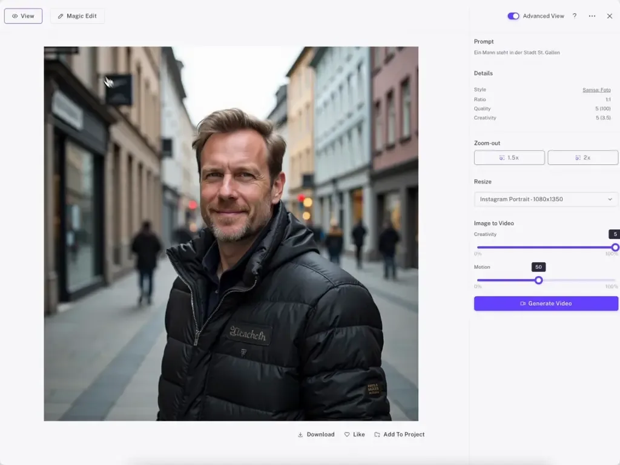Open the Samsa: Foto style link

(x=596, y=90)
